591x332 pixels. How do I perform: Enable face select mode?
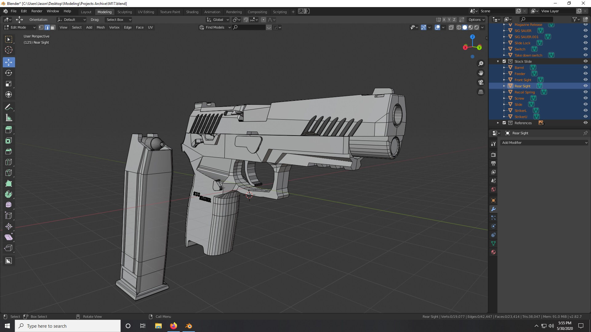53,27
